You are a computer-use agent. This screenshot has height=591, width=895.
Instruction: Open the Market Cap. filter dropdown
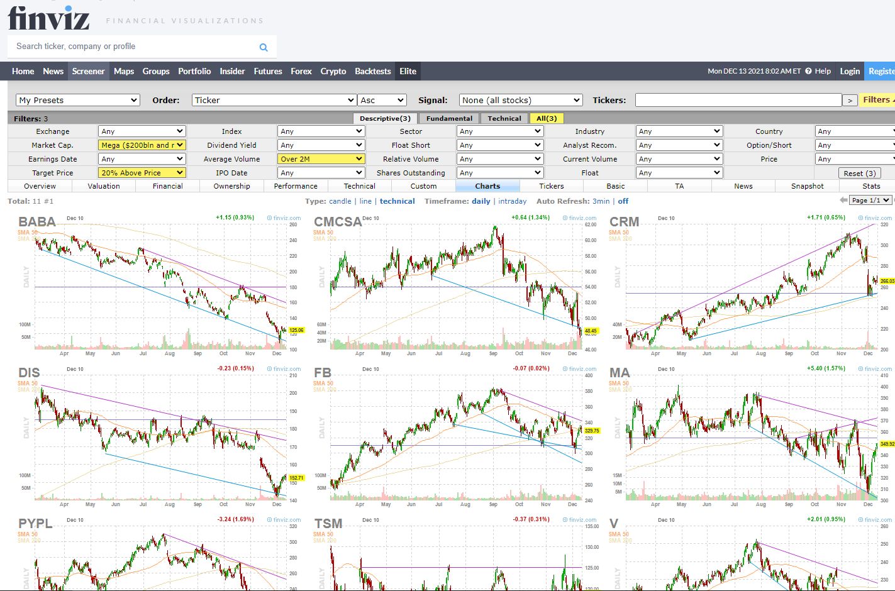[142, 145]
